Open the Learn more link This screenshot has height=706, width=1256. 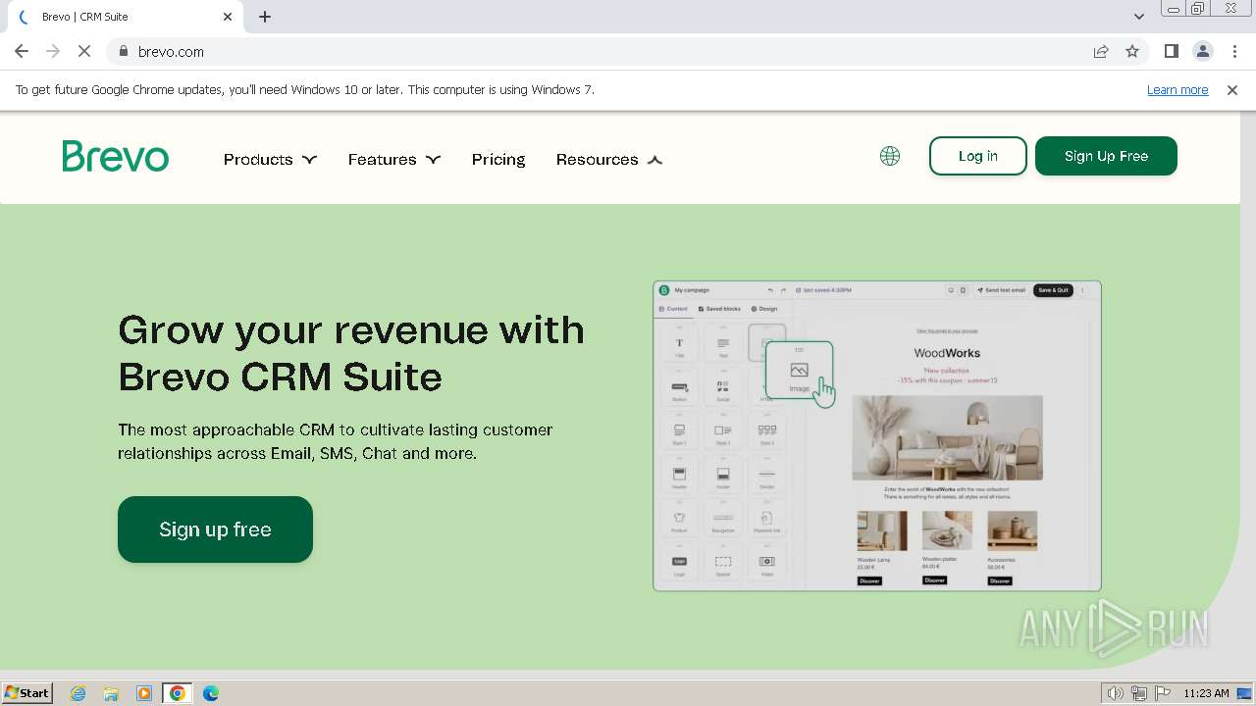[1177, 89]
